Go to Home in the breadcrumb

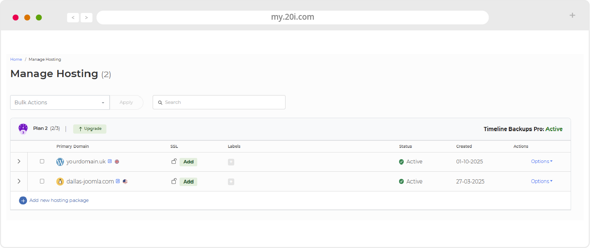coord(16,59)
